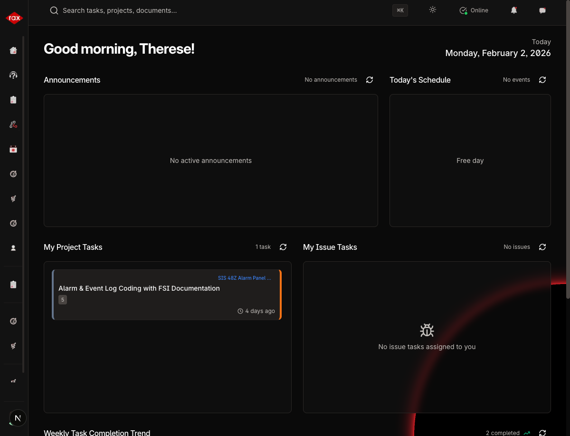Click the rax logo
This screenshot has height=436, width=570.
click(x=14, y=18)
